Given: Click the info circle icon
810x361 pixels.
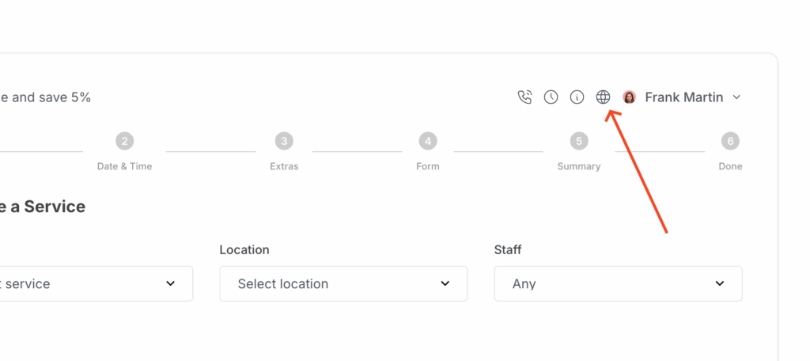Looking at the screenshot, I should coord(577,97).
